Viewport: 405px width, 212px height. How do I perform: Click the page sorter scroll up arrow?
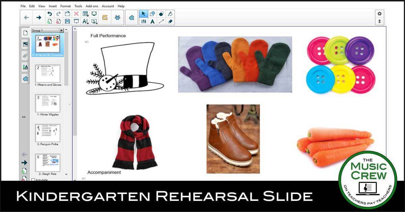click(66, 30)
